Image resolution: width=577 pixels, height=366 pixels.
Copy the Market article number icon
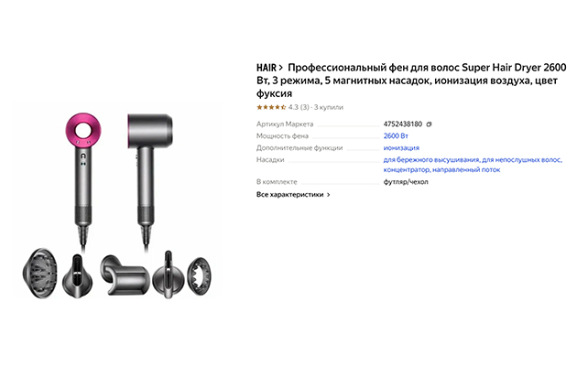coord(429,124)
